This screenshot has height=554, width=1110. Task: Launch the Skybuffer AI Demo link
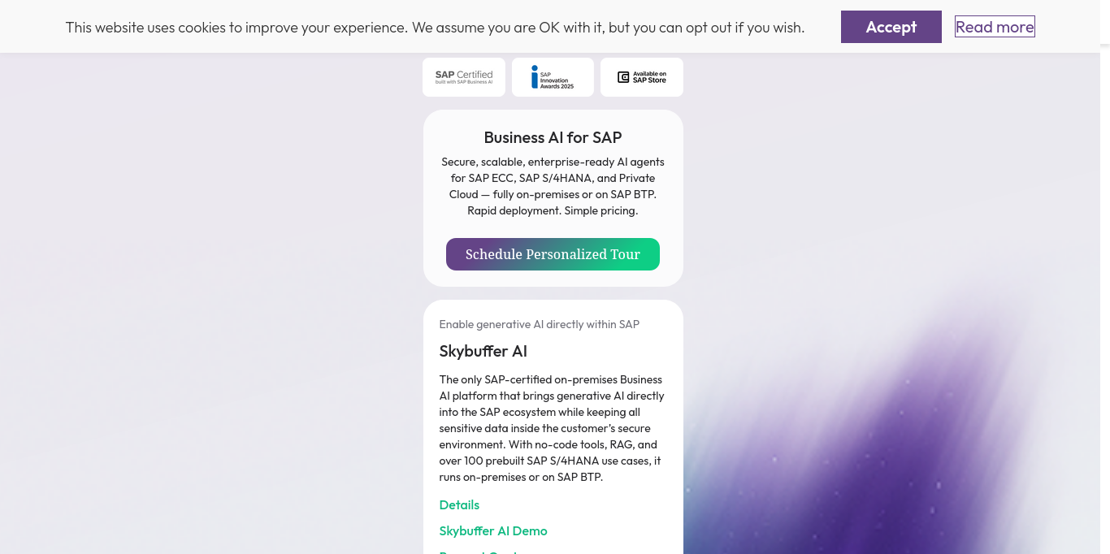[492, 530]
